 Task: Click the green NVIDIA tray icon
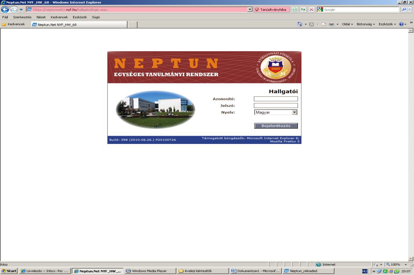point(397,271)
